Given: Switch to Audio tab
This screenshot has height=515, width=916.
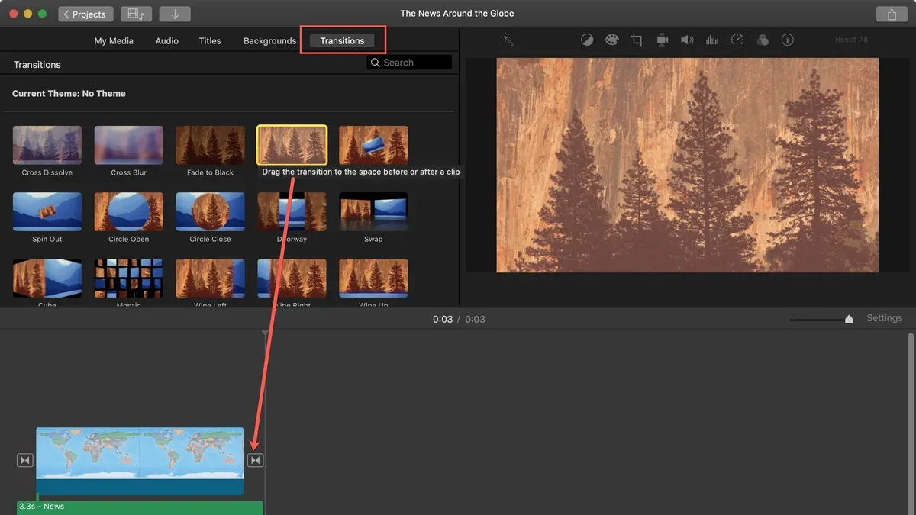Looking at the screenshot, I should click(167, 40).
